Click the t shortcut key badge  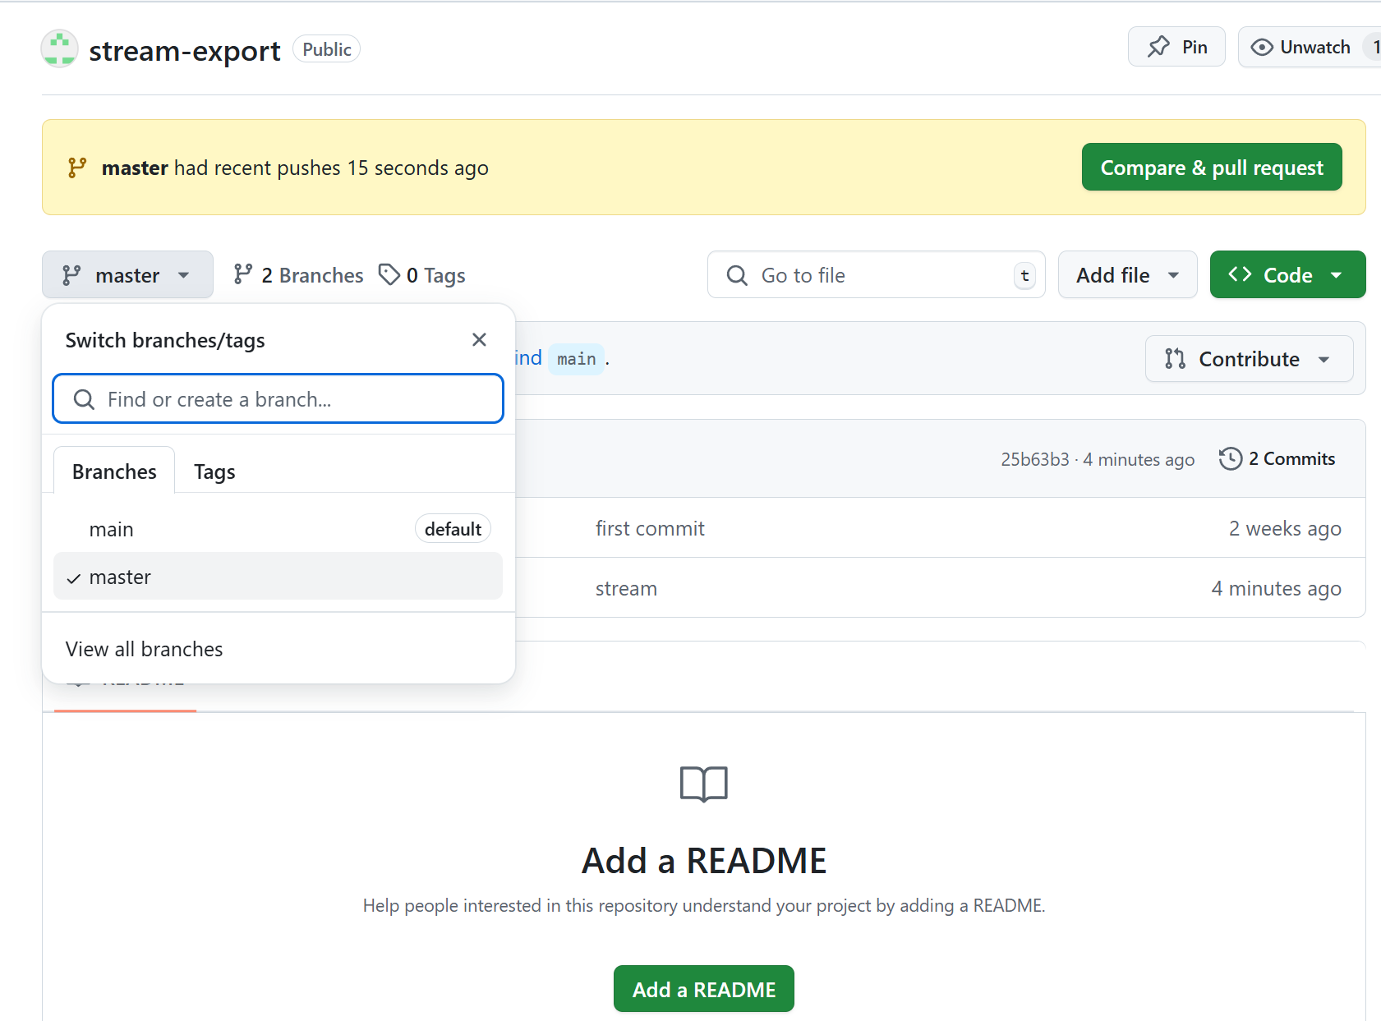[x=1024, y=275]
